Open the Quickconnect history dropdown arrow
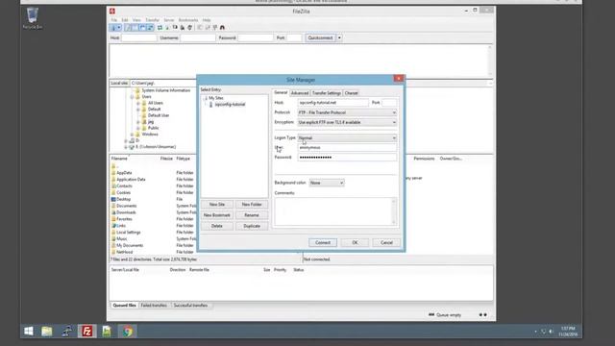Viewport: 615px width, 346px height. click(x=339, y=38)
